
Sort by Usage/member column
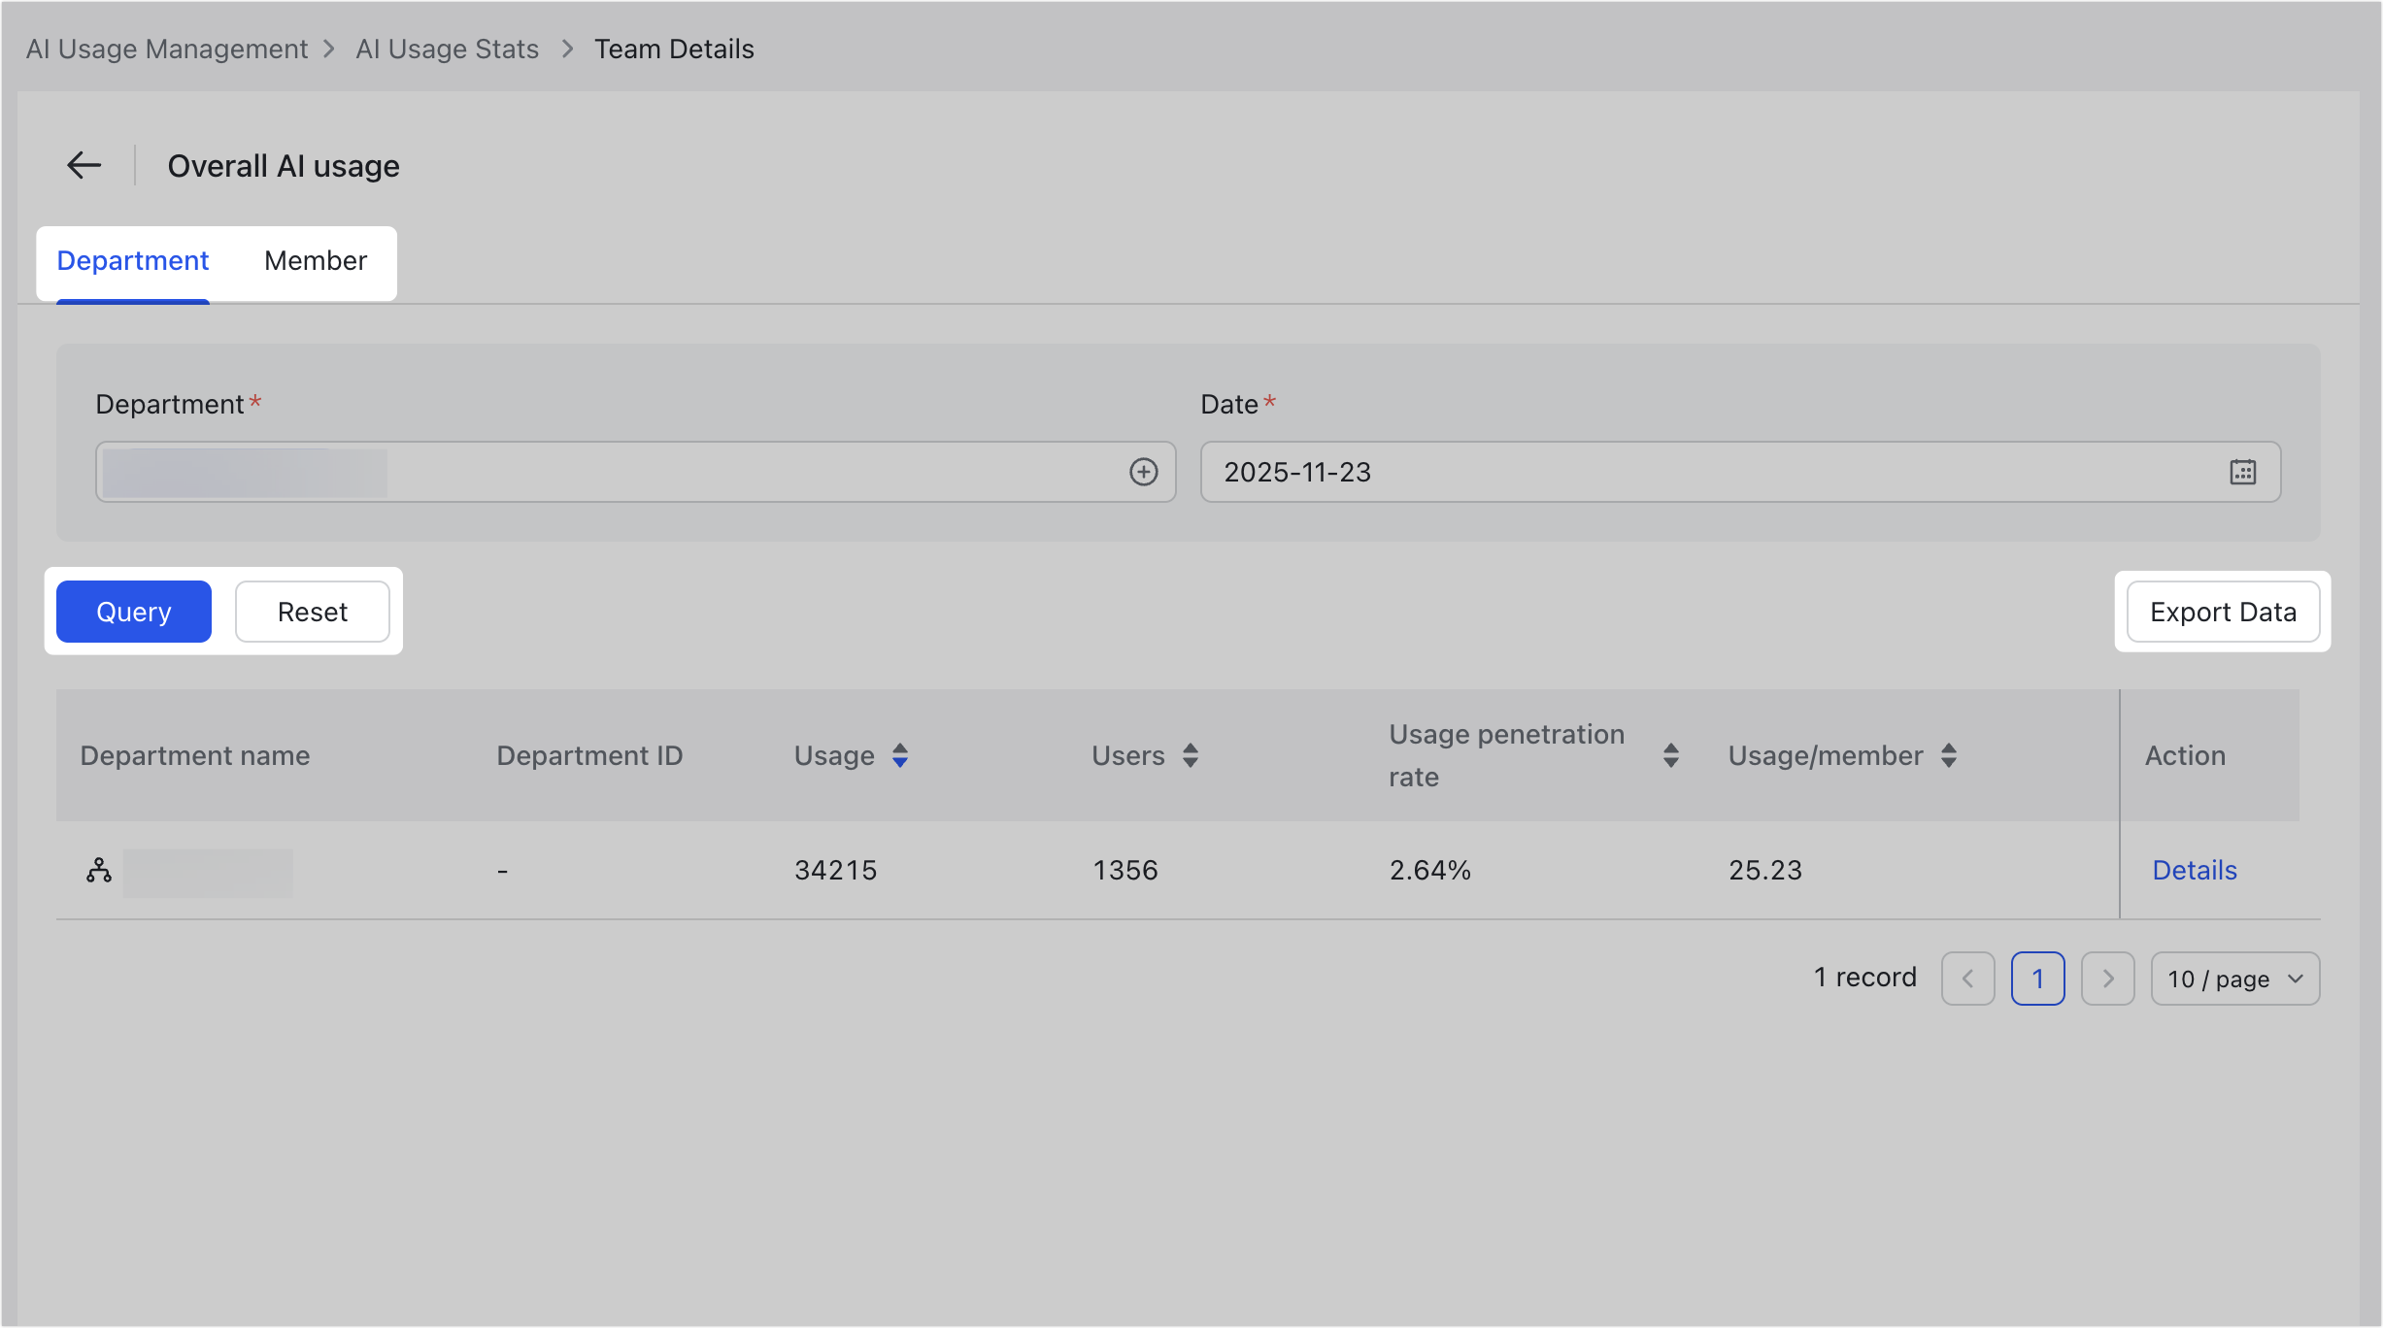[1948, 755]
